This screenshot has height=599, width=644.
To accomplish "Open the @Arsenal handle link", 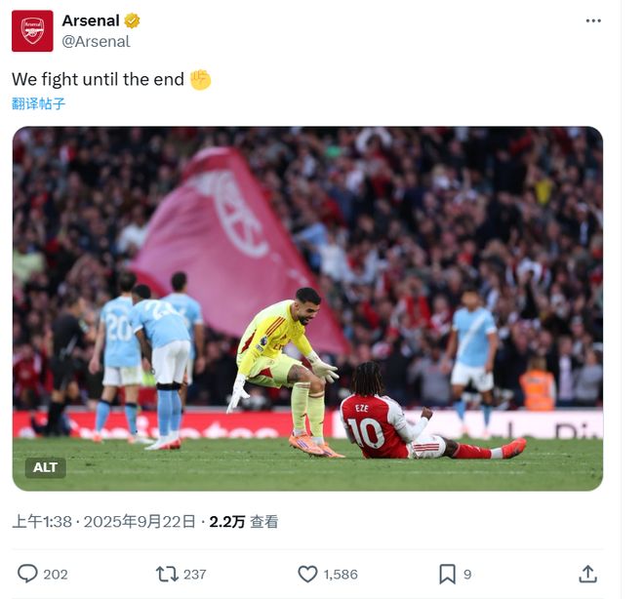I will [x=96, y=41].
